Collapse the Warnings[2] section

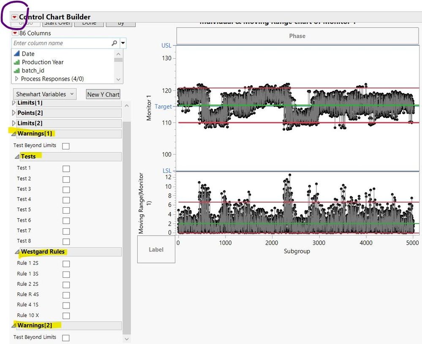point(14,325)
